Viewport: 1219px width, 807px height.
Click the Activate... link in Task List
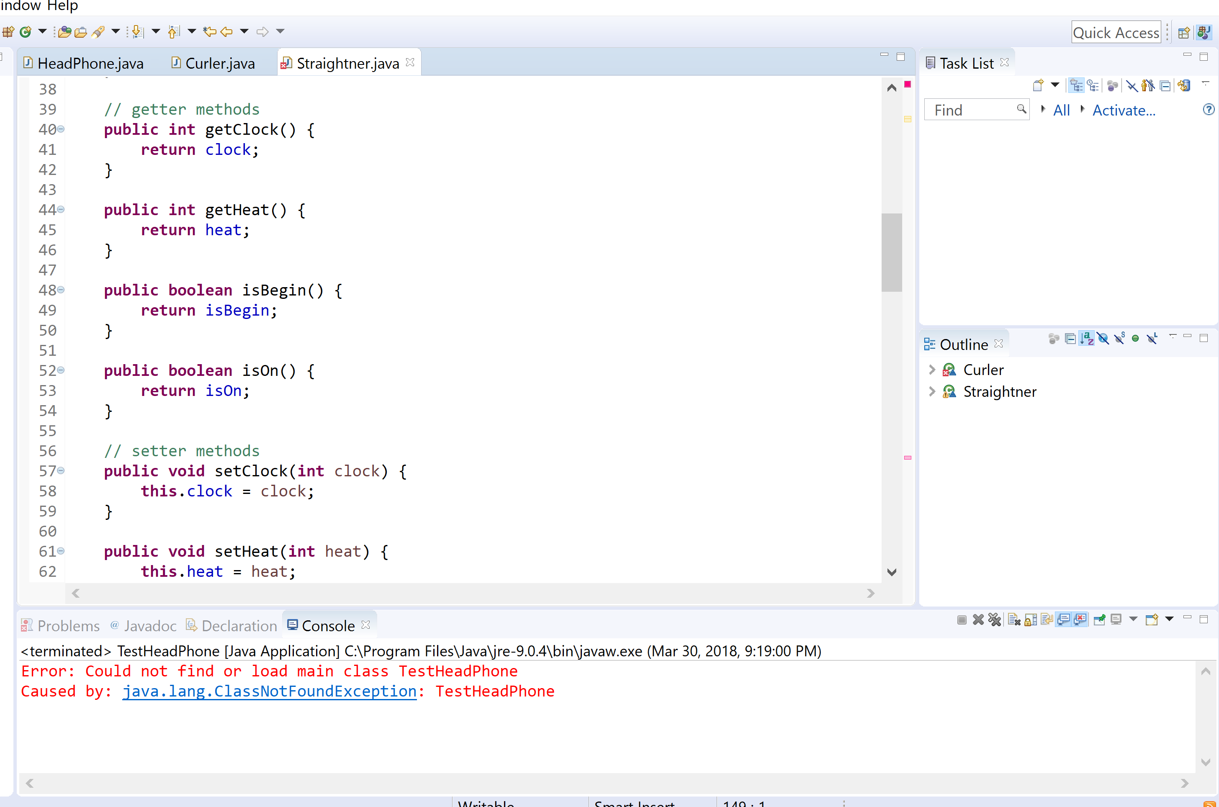1123,110
